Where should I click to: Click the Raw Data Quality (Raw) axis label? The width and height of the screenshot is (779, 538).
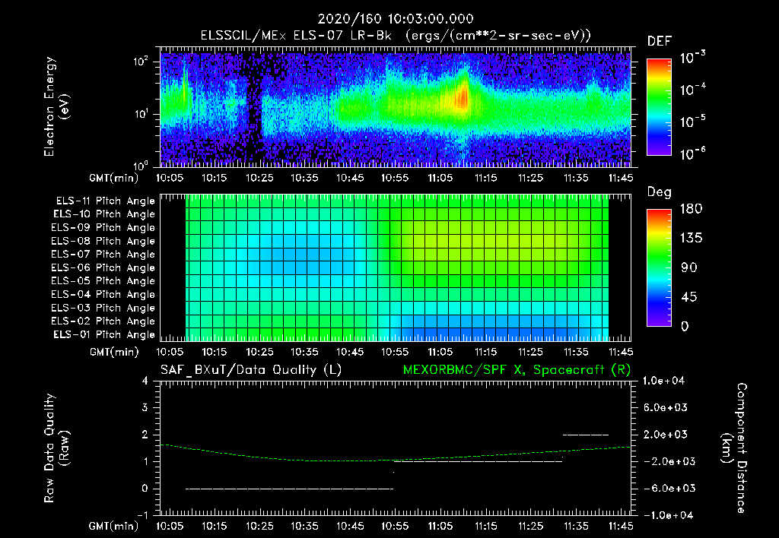(x=56, y=448)
